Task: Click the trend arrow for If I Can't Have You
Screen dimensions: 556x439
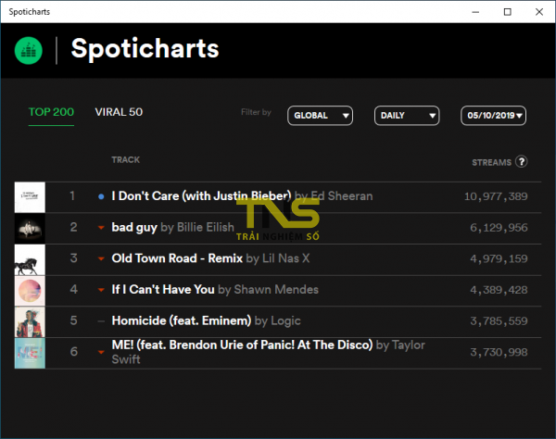Action: [100, 290]
